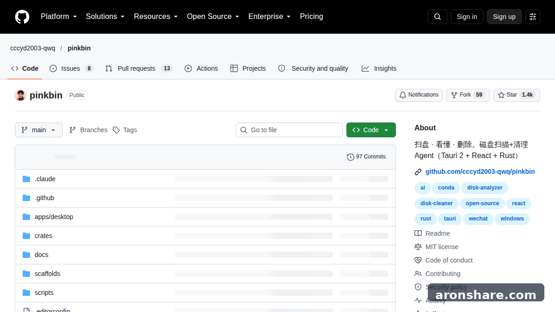Viewport: 555px width, 312px height.
Task: Open the scaffolds folder
Action: click(x=47, y=274)
